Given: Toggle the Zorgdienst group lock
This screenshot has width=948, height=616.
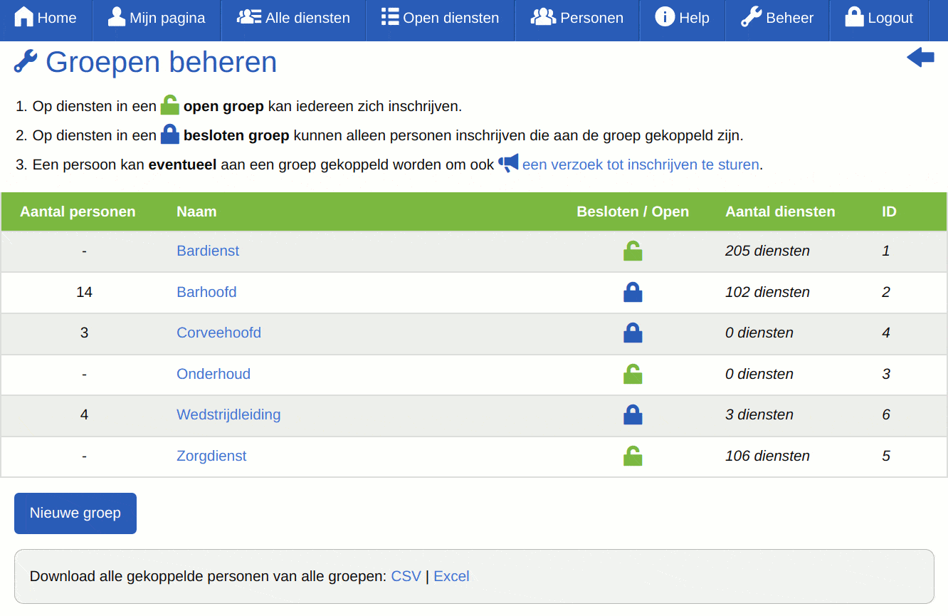Looking at the screenshot, I should (x=633, y=456).
